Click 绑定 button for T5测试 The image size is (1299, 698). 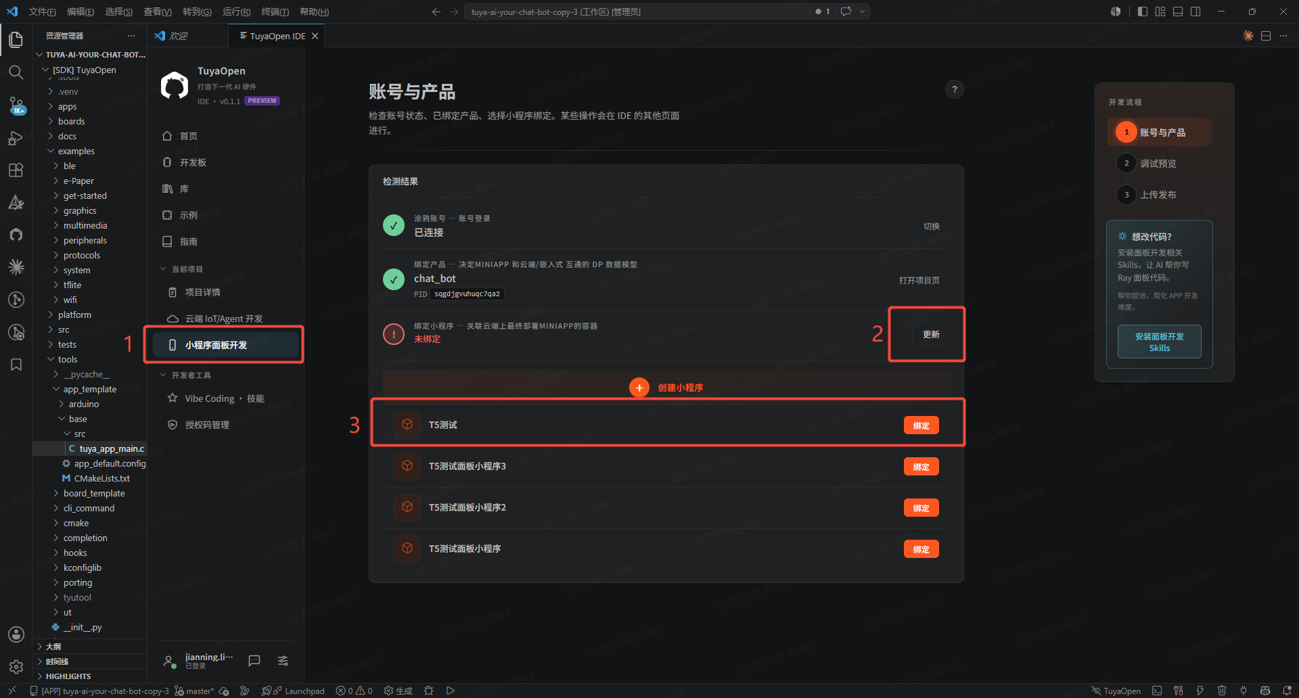[921, 425]
